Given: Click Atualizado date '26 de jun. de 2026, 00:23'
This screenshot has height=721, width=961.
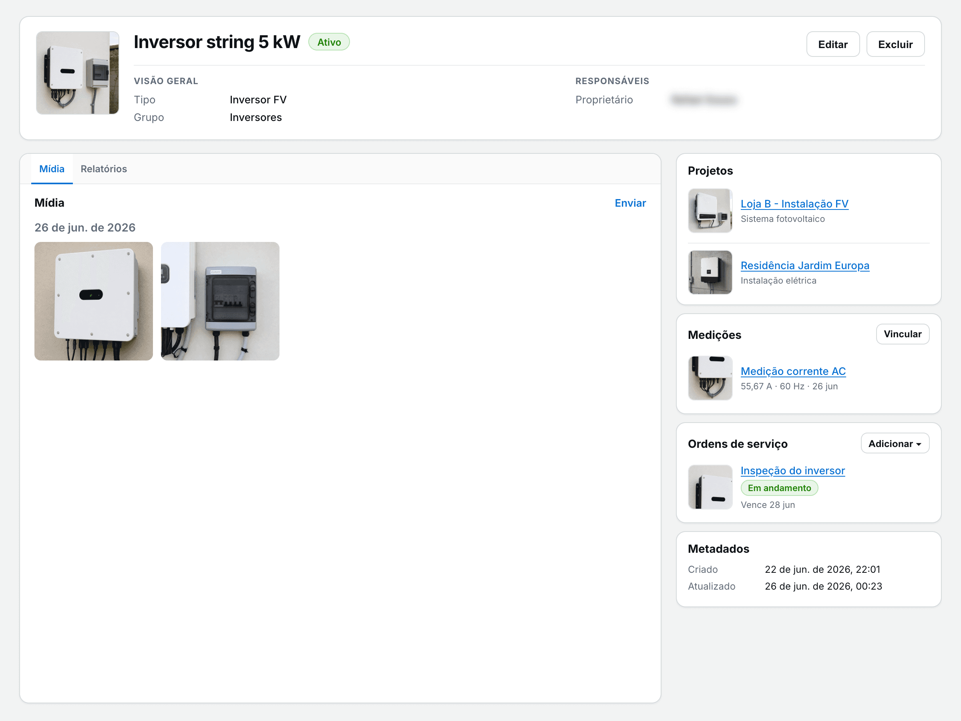Looking at the screenshot, I should [x=823, y=586].
